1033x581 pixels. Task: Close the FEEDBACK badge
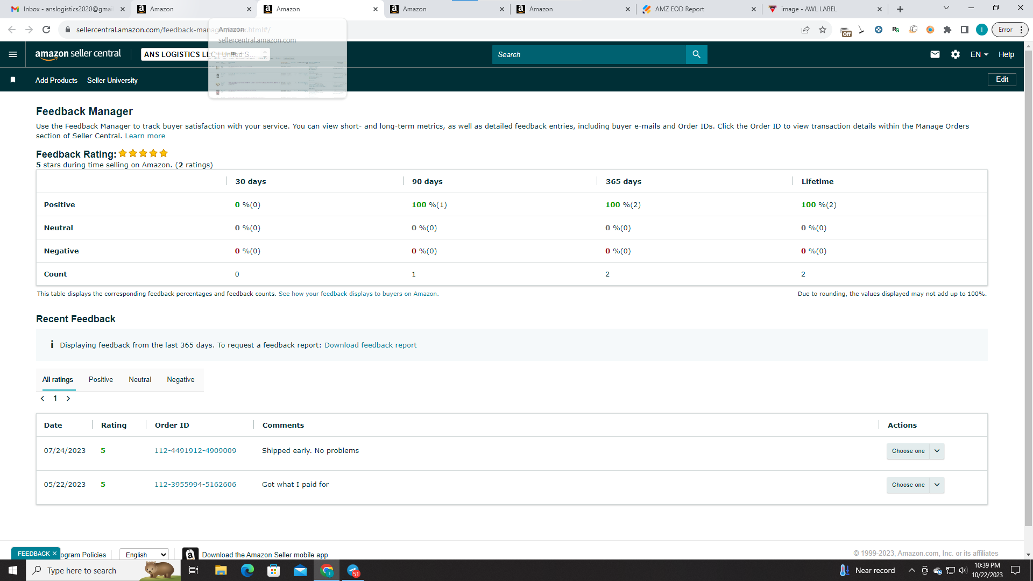pyautogui.click(x=54, y=554)
